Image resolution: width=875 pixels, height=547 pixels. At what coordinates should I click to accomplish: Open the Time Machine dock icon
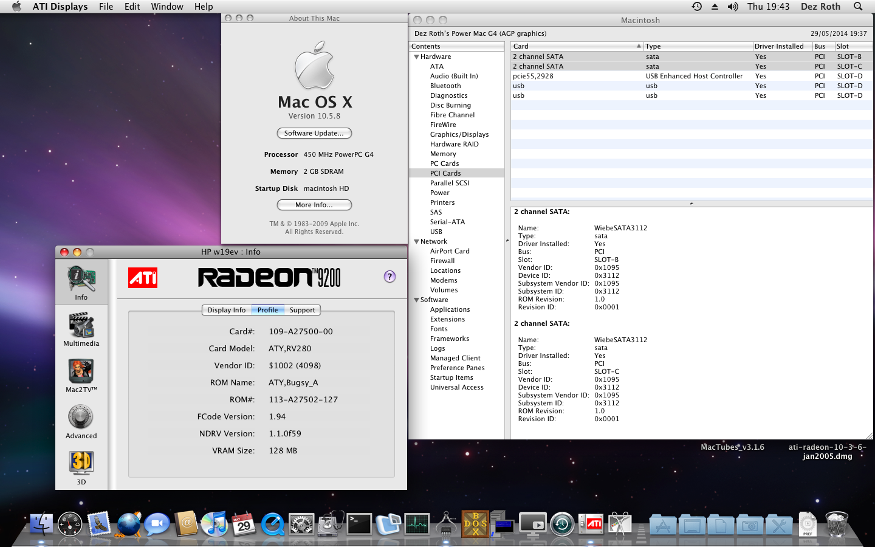click(562, 524)
